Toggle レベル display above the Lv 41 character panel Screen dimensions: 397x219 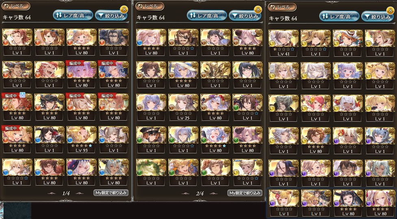[282, 7]
